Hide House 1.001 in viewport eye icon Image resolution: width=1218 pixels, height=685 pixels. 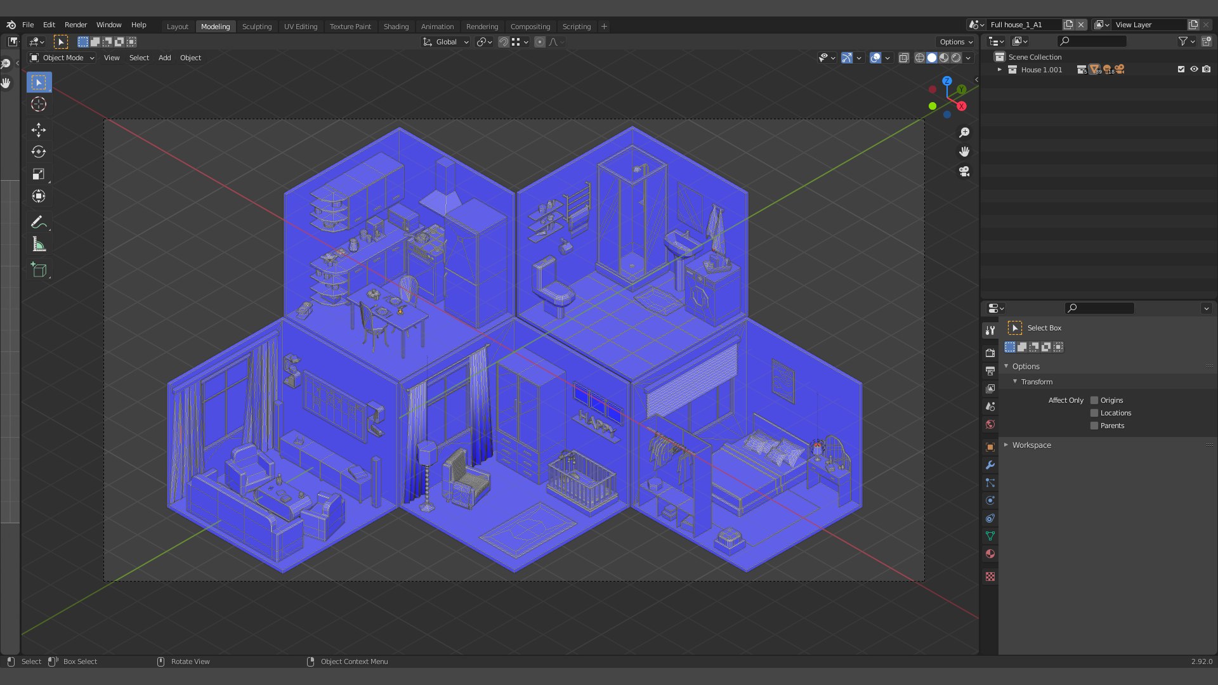pos(1194,70)
